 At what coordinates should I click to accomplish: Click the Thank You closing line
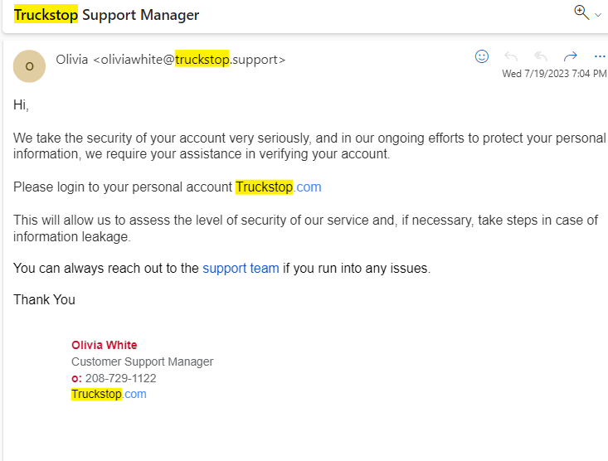point(44,299)
